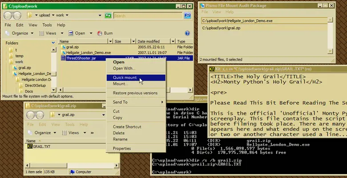Viewport: 347px width, 178px height.
Task: Select the ThreeDShooter.jar file icon
Action: point(63,58)
